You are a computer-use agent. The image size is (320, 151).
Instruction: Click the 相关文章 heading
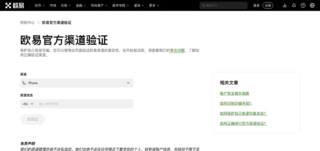pyautogui.click(x=229, y=83)
